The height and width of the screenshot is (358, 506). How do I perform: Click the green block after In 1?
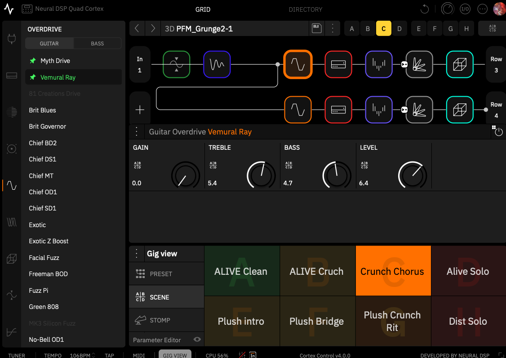point(177,64)
